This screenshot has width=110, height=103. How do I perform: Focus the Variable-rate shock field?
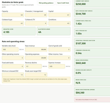[10, 49]
